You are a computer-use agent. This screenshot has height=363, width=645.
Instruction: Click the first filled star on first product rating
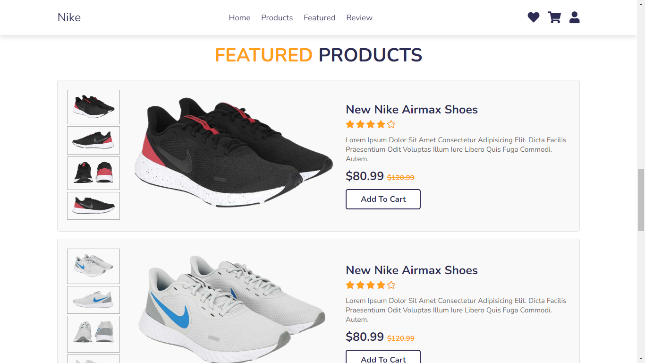350,124
